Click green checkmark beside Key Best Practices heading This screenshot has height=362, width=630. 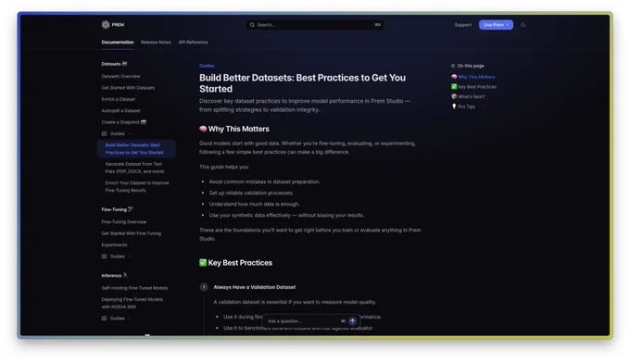tap(203, 262)
